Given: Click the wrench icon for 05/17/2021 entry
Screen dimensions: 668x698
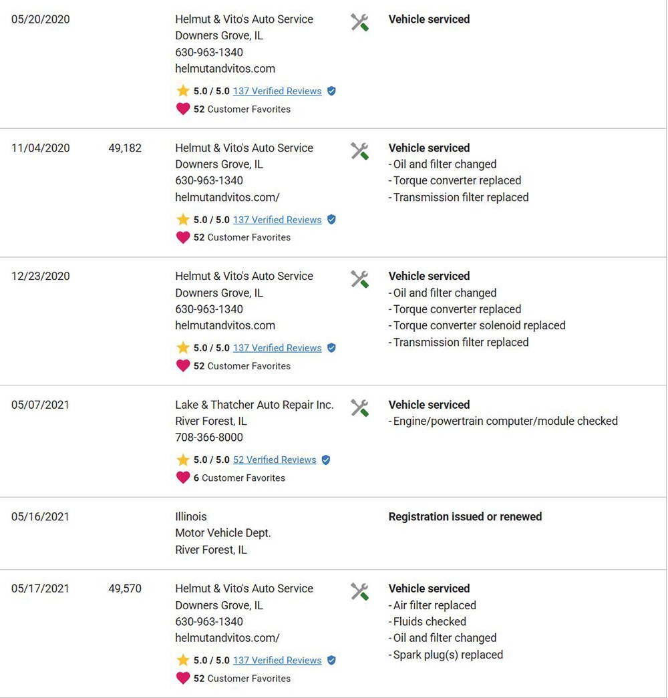Looking at the screenshot, I should click(x=359, y=592).
